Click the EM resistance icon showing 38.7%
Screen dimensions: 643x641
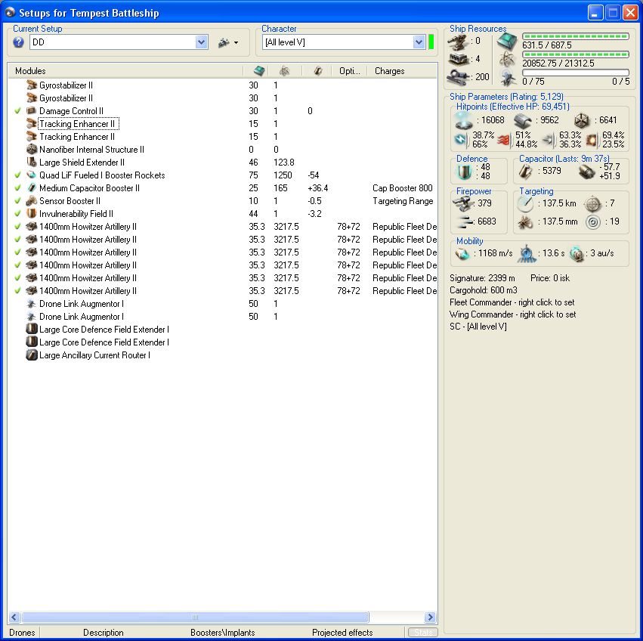point(461,141)
